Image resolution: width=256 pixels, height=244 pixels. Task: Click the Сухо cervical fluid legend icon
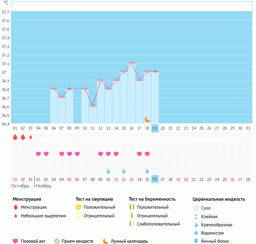coord(196,208)
